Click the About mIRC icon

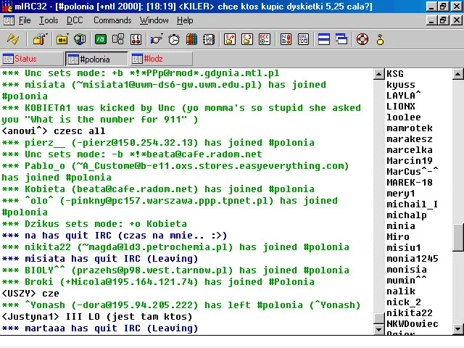pyautogui.click(x=380, y=39)
